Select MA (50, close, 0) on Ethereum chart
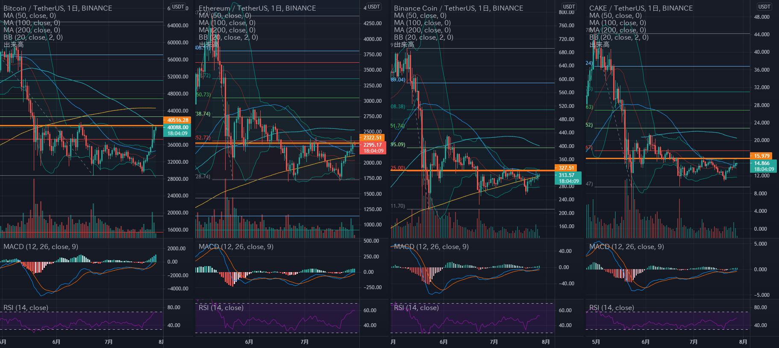The height and width of the screenshot is (348, 779). pyautogui.click(x=225, y=15)
